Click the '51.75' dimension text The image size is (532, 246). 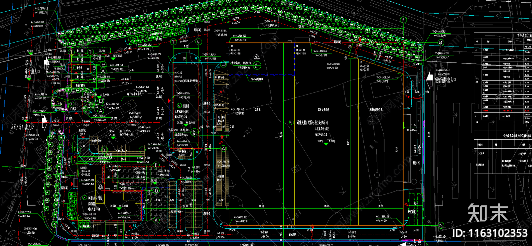(132, 70)
